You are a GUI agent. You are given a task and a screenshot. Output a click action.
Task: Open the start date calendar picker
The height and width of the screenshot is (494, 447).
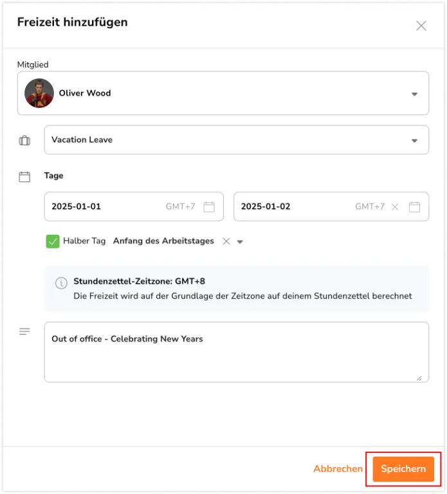(x=209, y=206)
